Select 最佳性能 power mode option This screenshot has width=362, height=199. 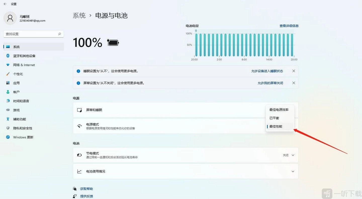[x=276, y=127]
